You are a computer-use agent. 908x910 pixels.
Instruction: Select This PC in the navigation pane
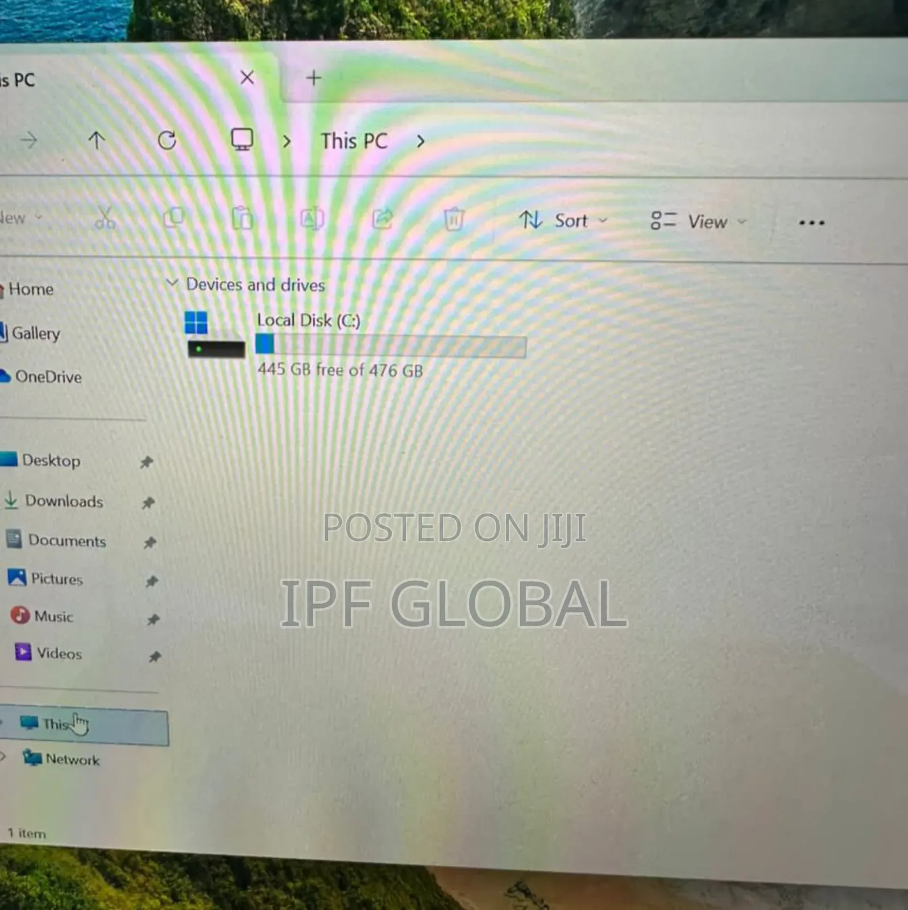coord(84,725)
